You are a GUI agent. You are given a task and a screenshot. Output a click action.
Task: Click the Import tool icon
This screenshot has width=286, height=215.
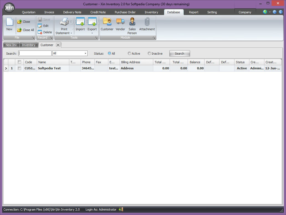pos(80,22)
